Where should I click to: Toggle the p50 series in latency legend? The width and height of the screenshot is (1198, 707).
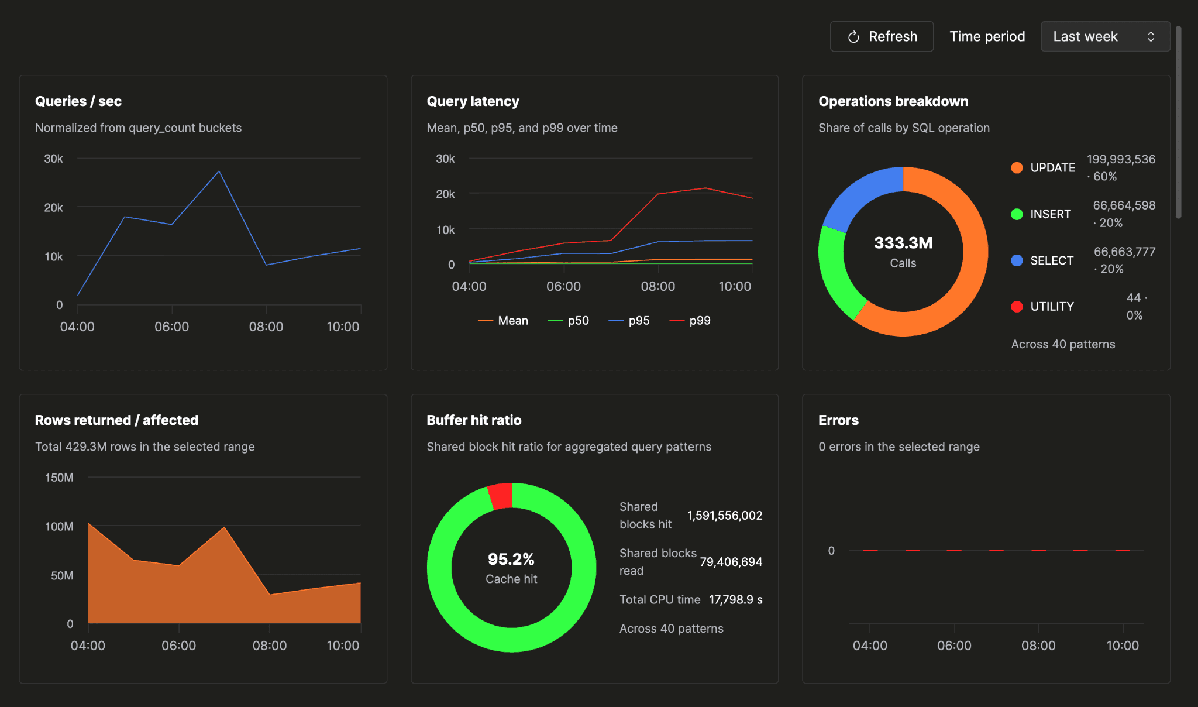click(568, 321)
